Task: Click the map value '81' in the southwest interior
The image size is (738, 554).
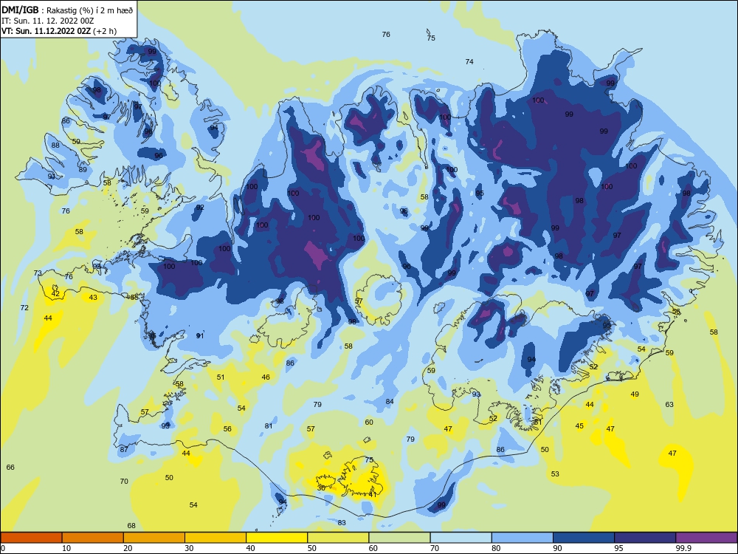Action: (269, 426)
